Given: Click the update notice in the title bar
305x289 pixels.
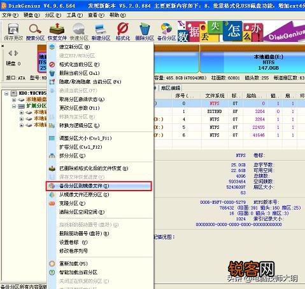Looking at the screenshot, I should [x=196, y=6].
